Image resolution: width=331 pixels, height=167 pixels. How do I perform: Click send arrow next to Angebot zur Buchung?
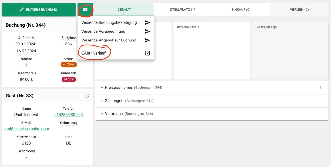[x=147, y=40]
